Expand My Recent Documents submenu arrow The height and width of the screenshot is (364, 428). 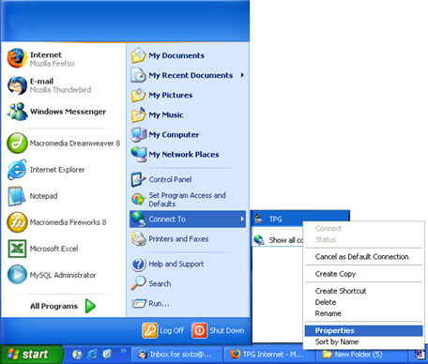(242, 75)
